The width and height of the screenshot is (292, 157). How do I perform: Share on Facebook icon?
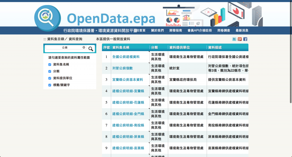point(245,39)
